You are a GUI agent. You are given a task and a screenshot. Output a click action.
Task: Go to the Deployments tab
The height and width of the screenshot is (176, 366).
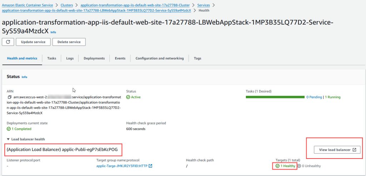(x=94, y=58)
